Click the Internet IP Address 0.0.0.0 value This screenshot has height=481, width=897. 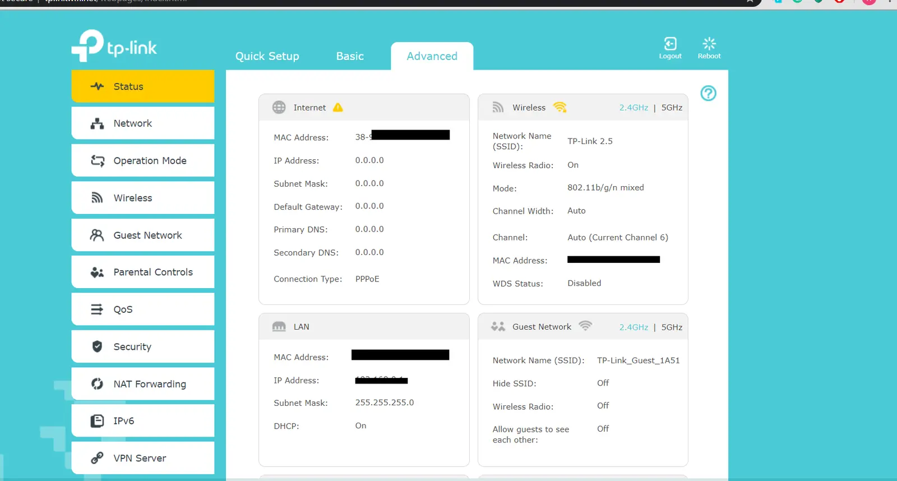pos(369,160)
